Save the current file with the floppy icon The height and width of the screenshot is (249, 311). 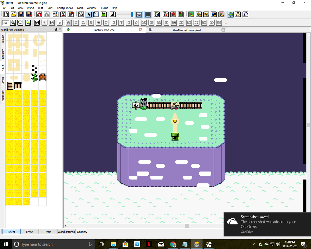point(21,14)
